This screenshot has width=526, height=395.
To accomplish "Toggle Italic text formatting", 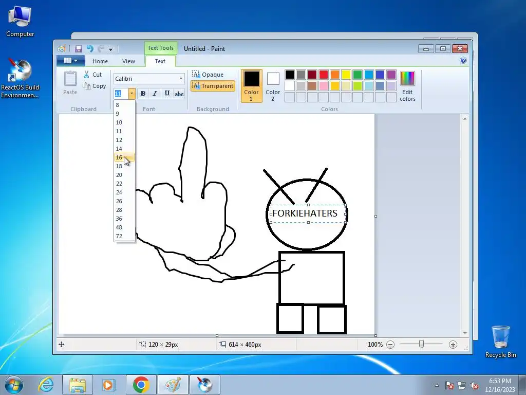I will pos(155,94).
